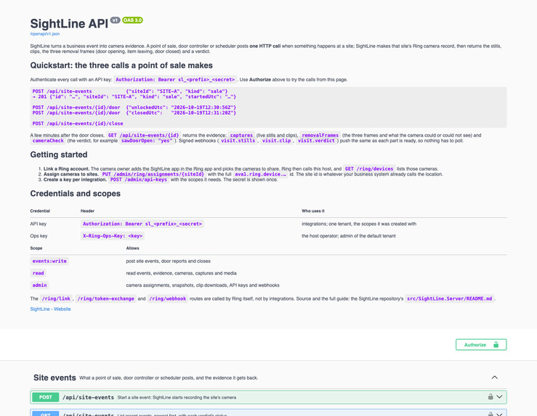
Task: Expand the POST /api/site-events row chevron
Action: [499, 397]
